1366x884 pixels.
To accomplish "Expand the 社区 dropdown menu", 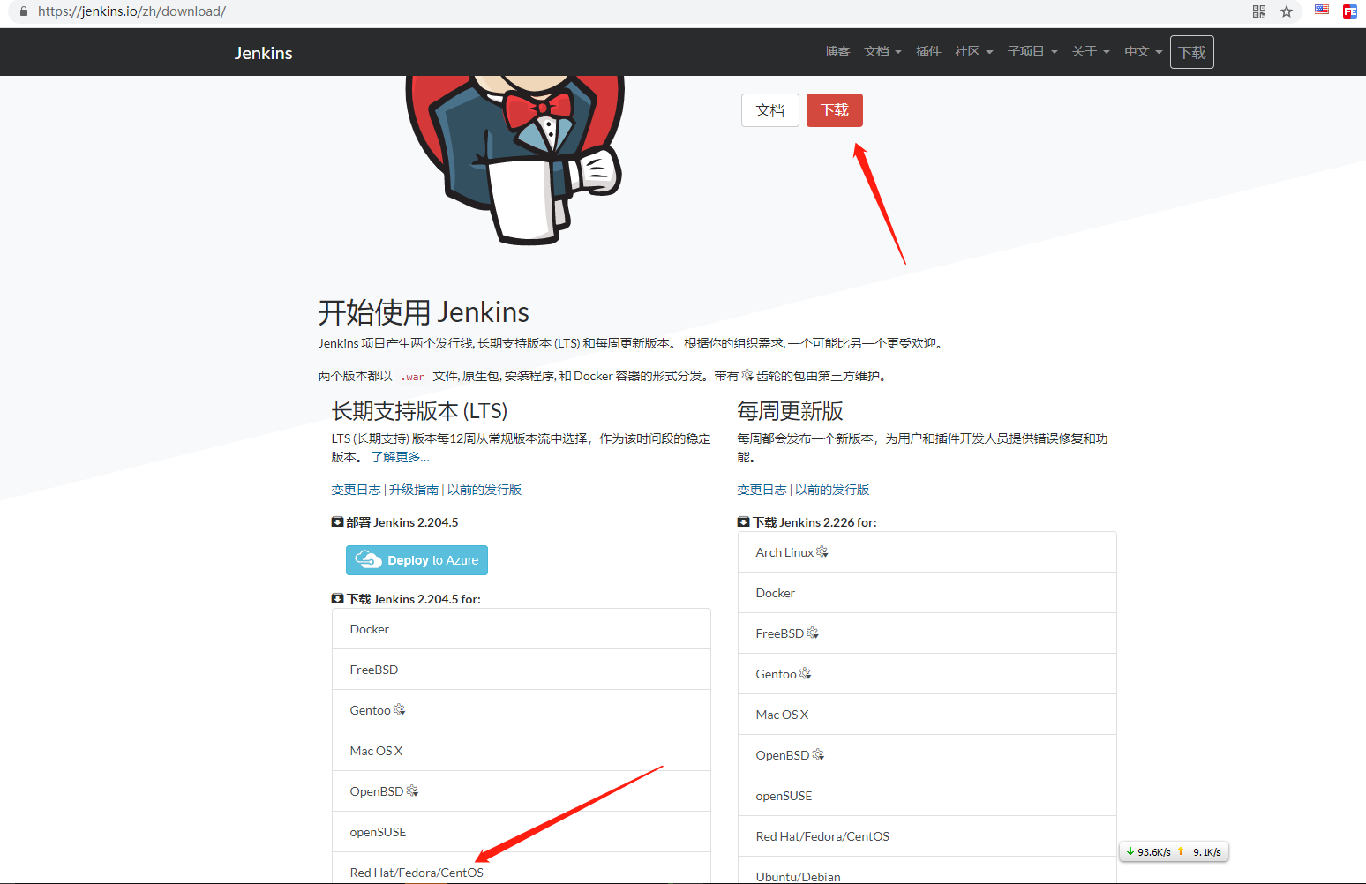I will (x=974, y=51).
